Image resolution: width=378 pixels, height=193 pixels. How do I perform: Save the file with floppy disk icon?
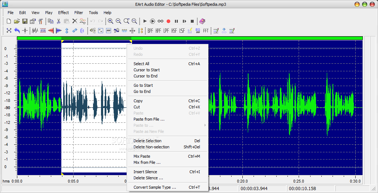25,21
